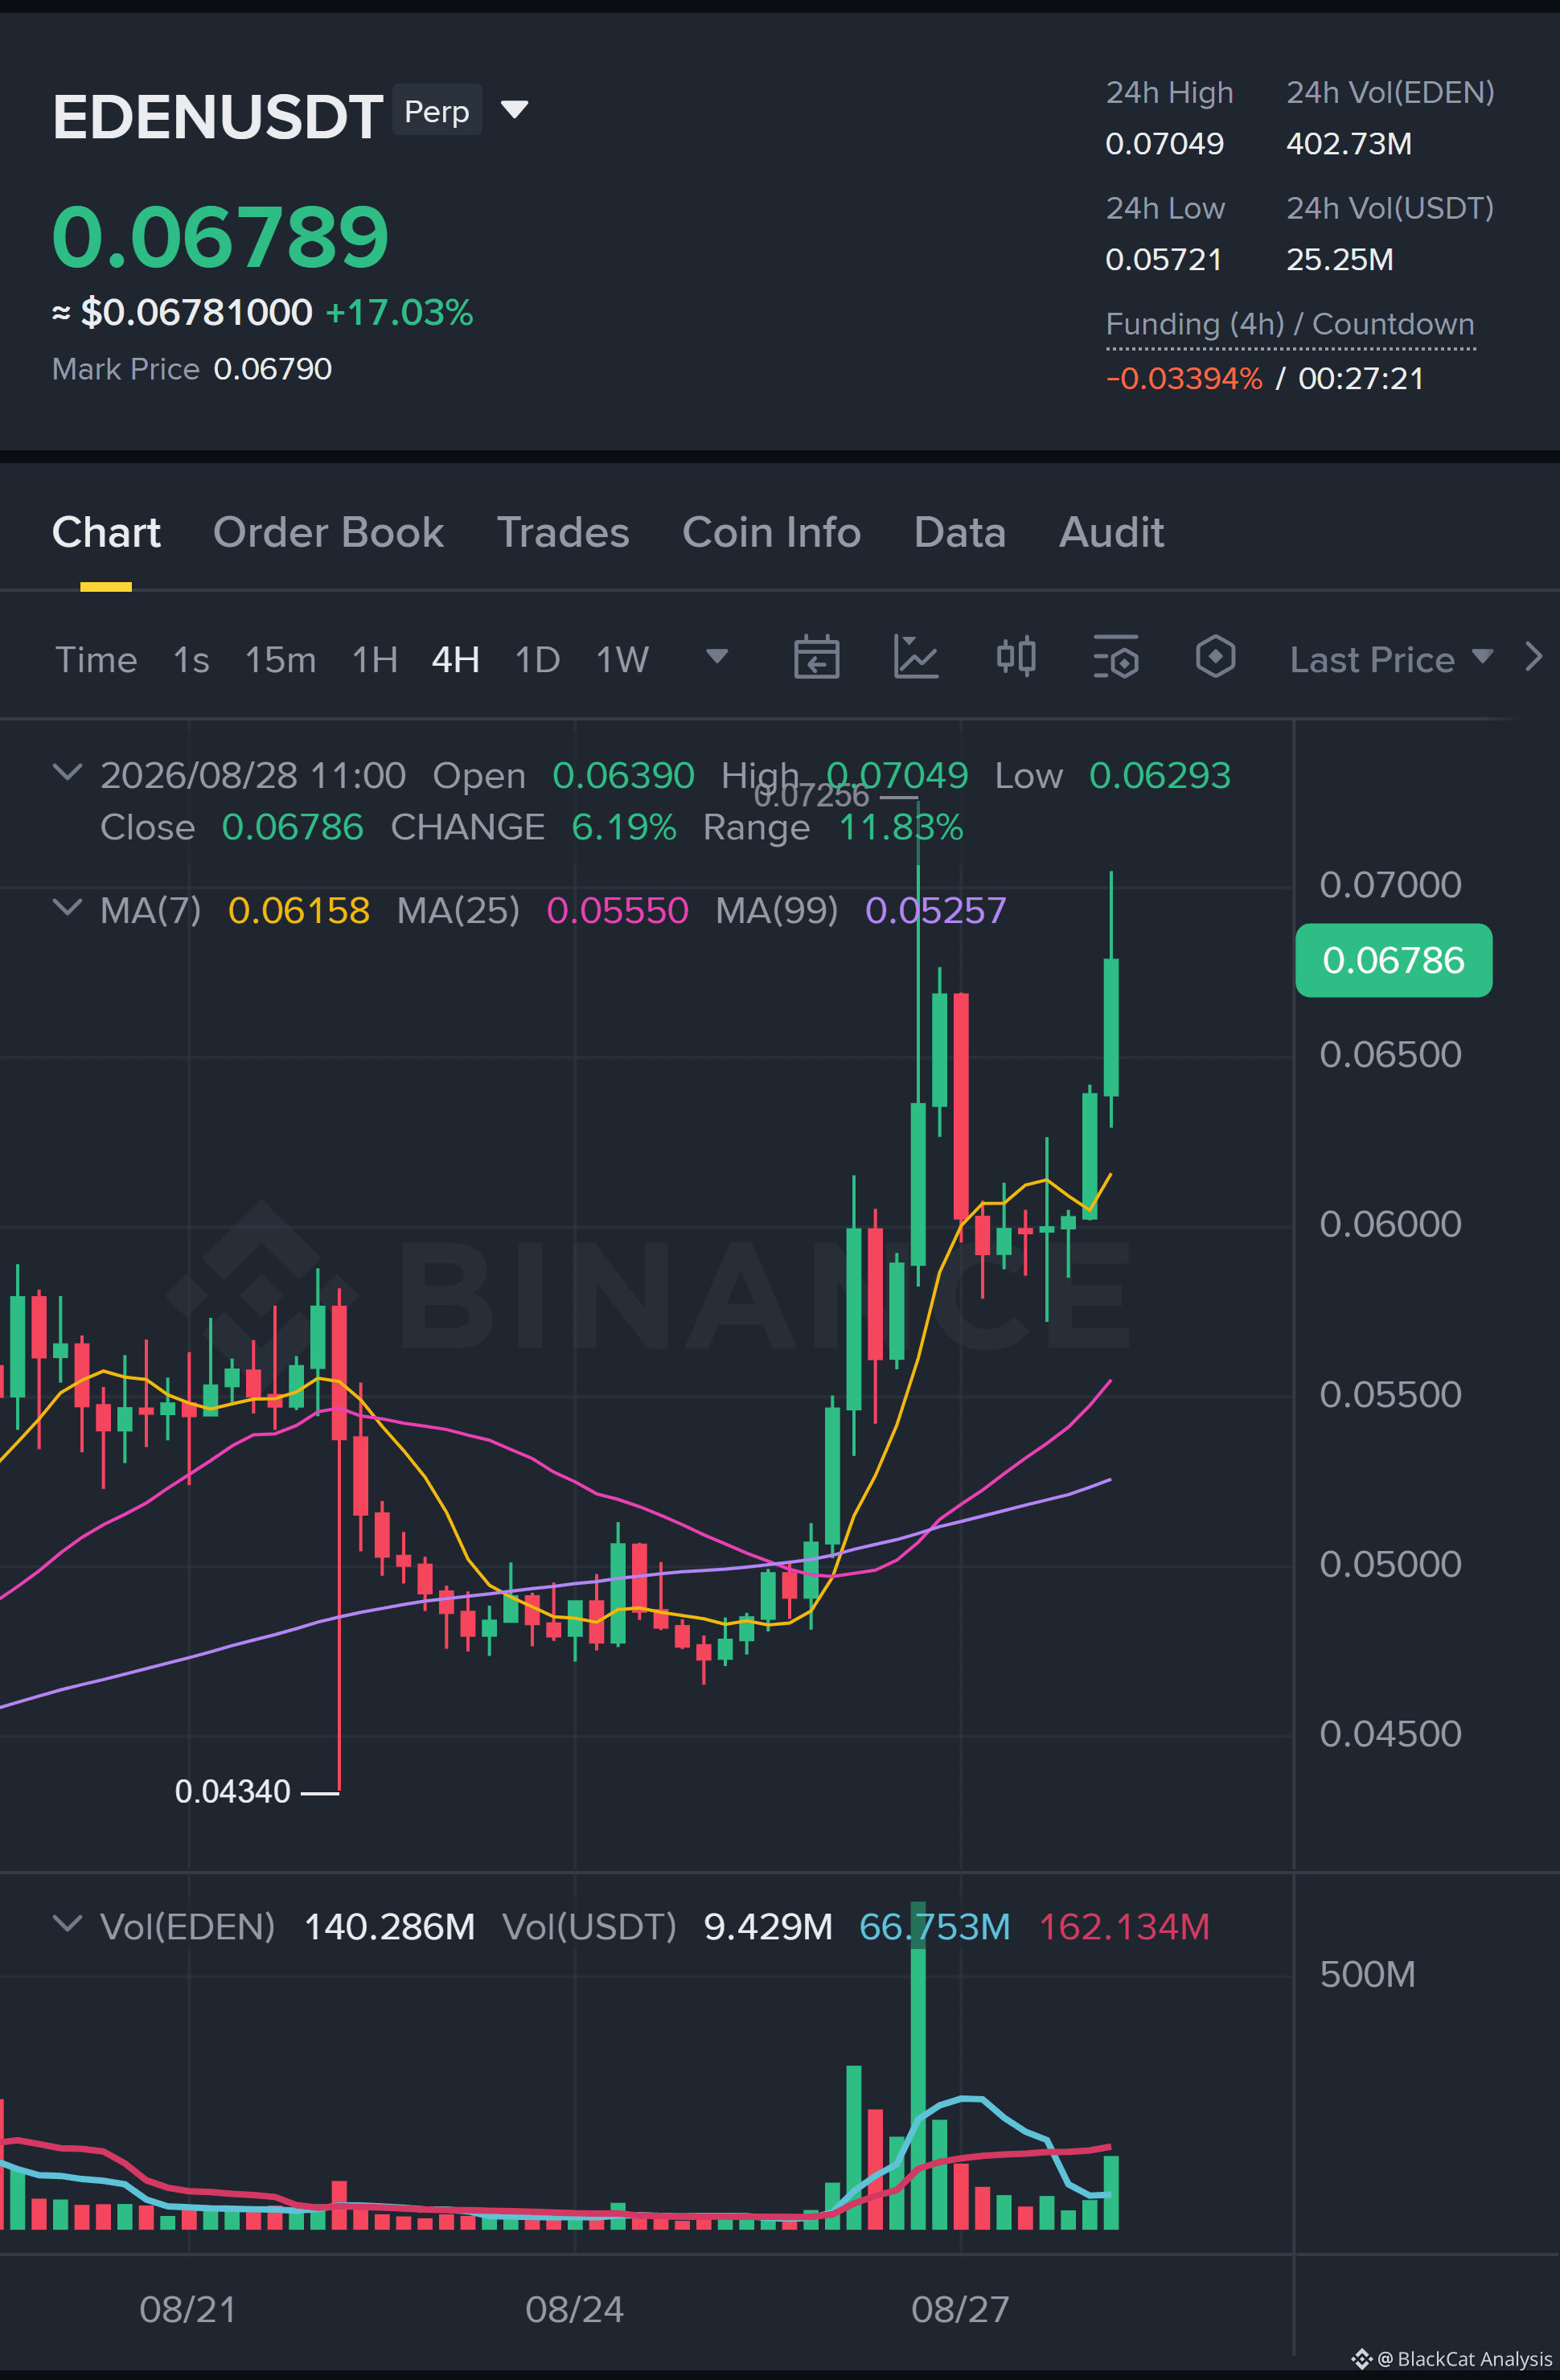Click the hexagon icon in chart toolbar
Viewport: 1560px width, 2380px height.
pyautogui.click(x=1215, y=658)
